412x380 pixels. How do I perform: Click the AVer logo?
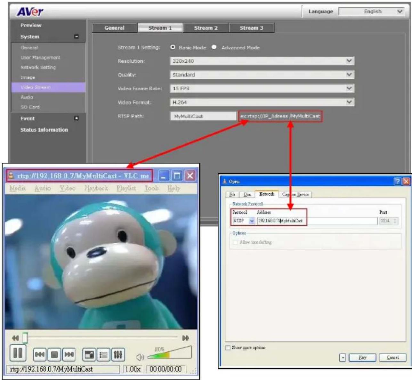[x=30, y=12]
